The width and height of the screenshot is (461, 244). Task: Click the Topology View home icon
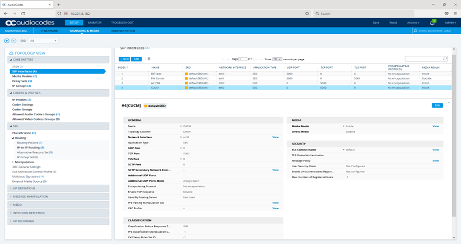pyautogui.click(x=11, y=53)
